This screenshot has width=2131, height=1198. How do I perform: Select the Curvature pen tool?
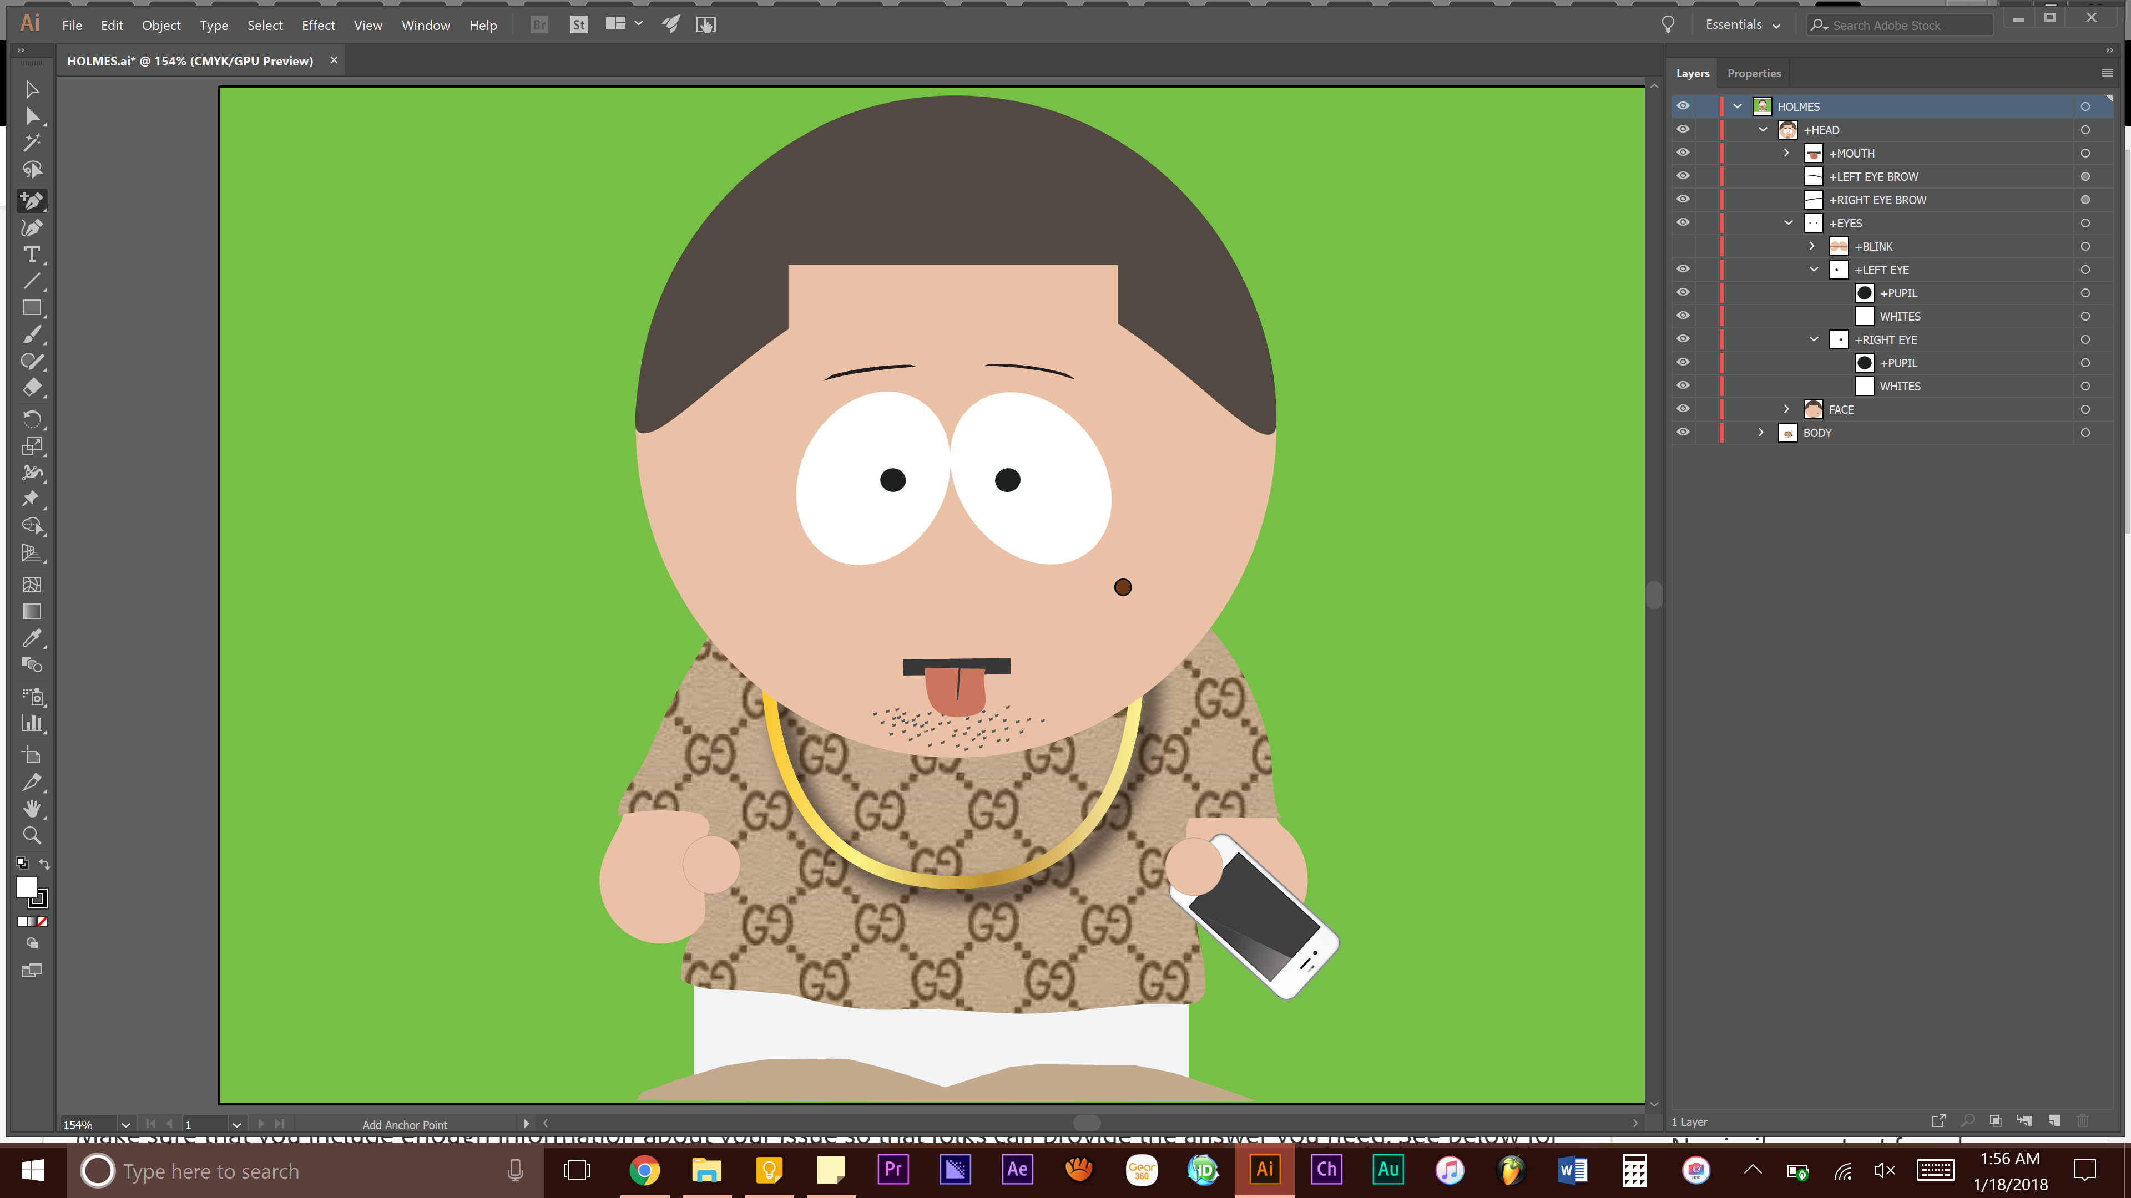32,227
